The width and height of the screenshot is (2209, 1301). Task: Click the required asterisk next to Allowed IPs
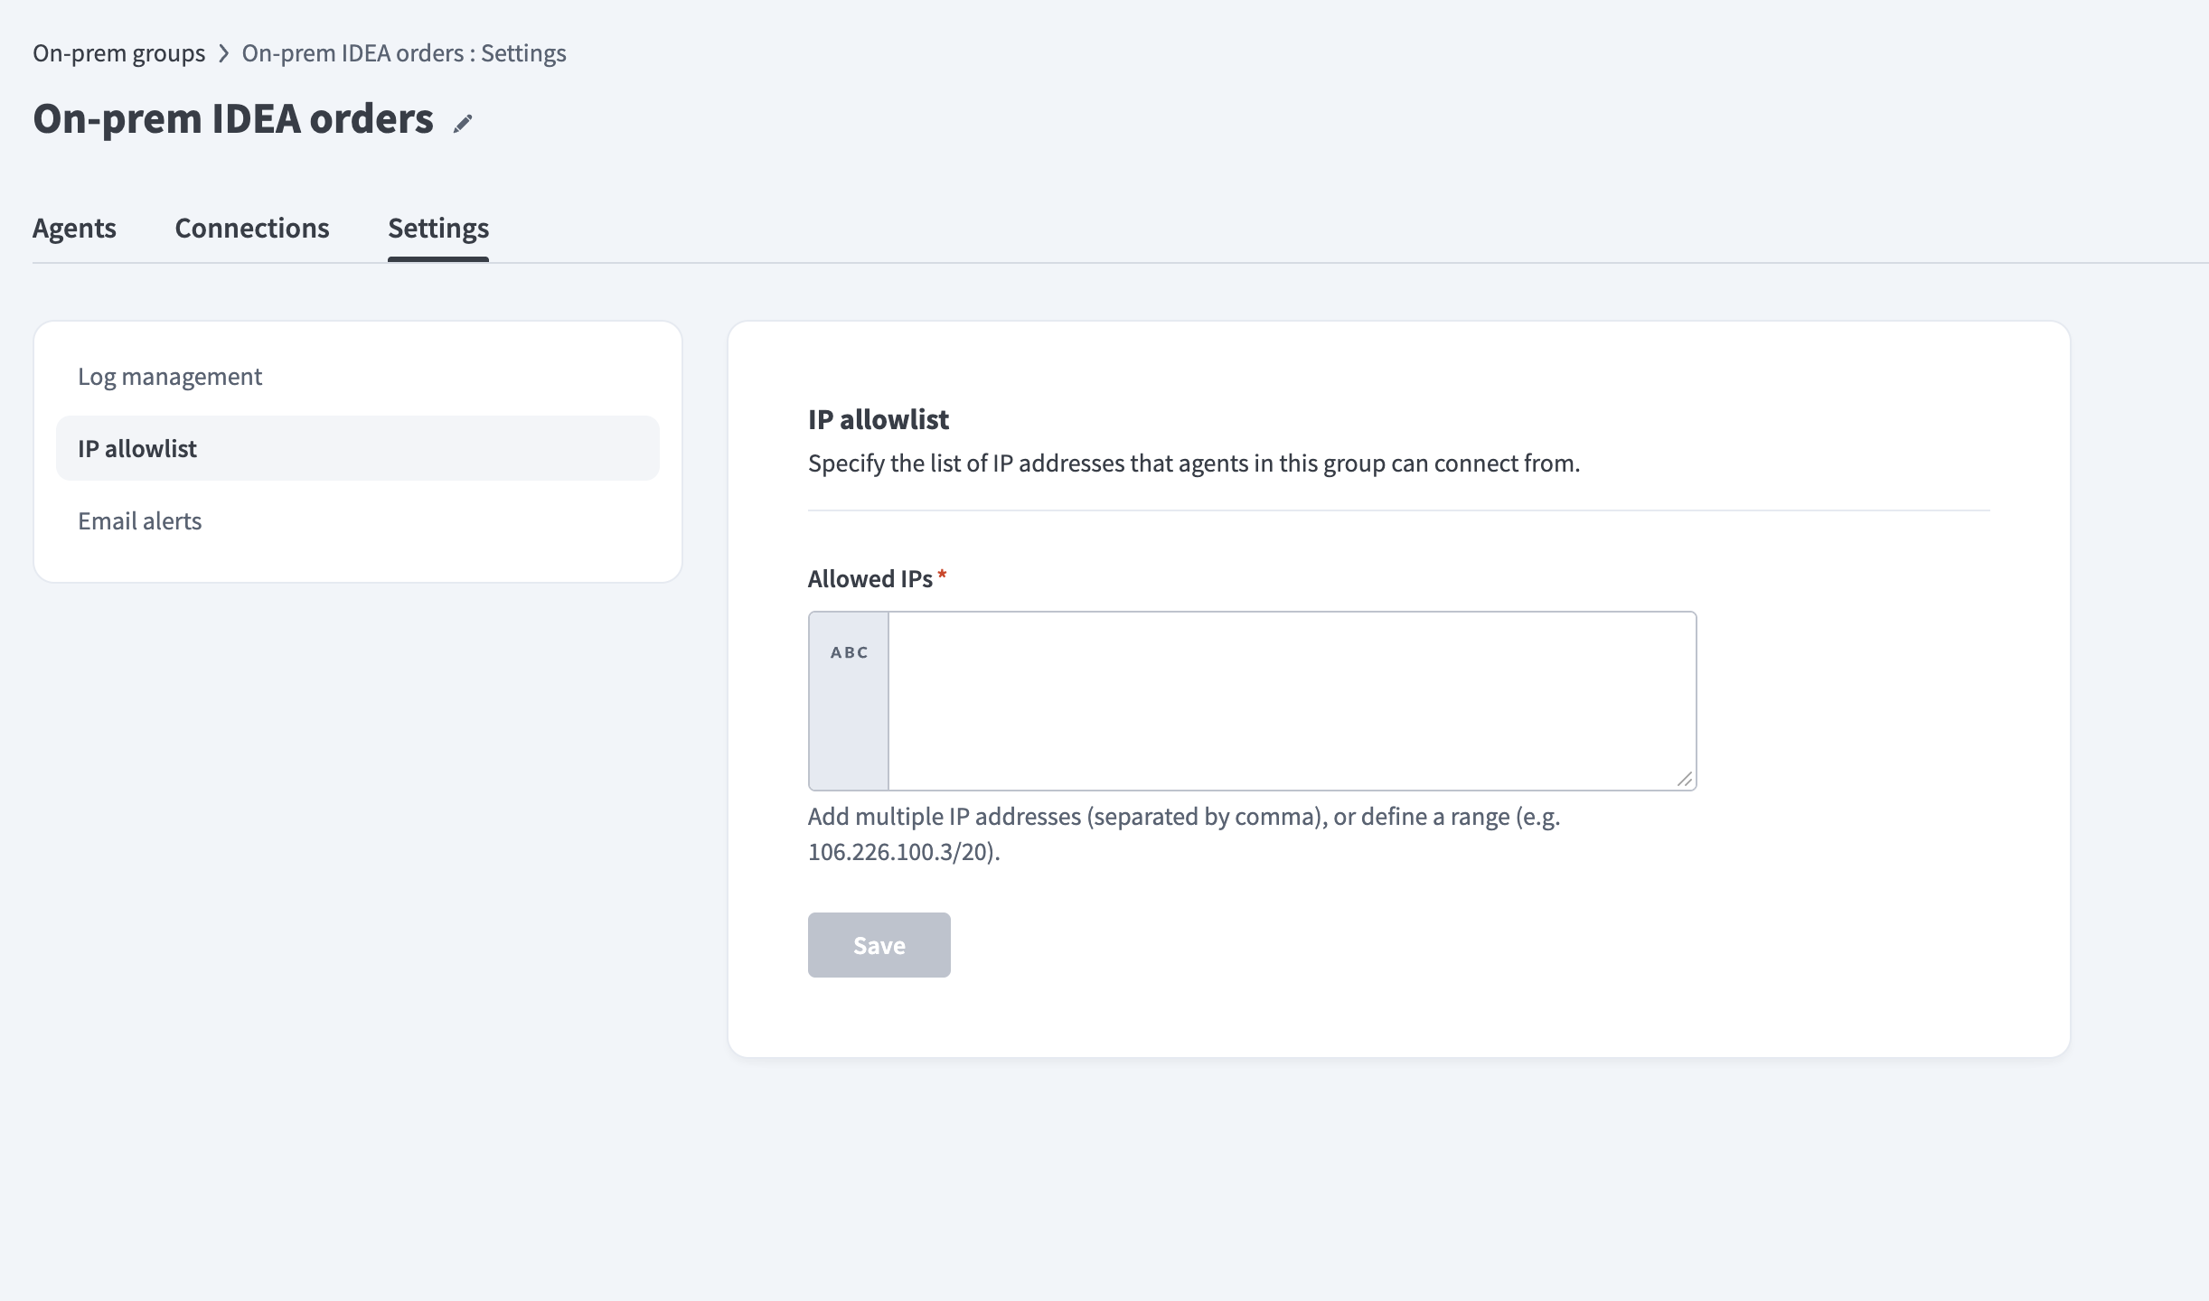[944, 576]
